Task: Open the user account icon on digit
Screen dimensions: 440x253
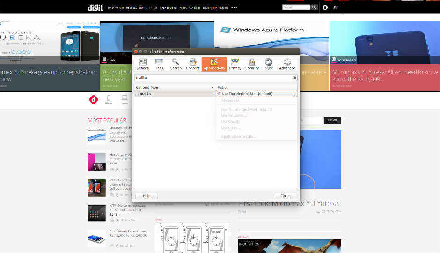Action: click(325, 7)
